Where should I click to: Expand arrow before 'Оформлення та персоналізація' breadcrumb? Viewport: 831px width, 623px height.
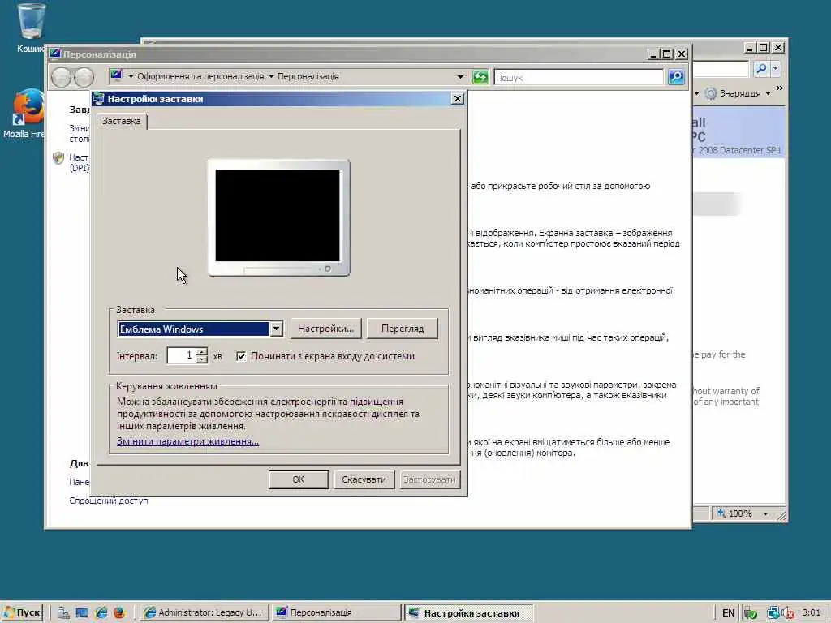pyautogui.click(x=131, y=77)
